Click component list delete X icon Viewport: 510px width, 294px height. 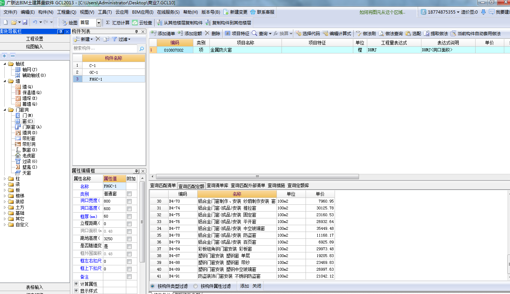point(98,39)
